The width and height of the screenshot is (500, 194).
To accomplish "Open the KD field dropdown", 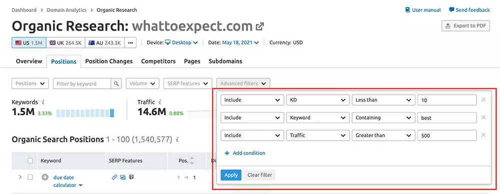I will [x=318, y=100].
